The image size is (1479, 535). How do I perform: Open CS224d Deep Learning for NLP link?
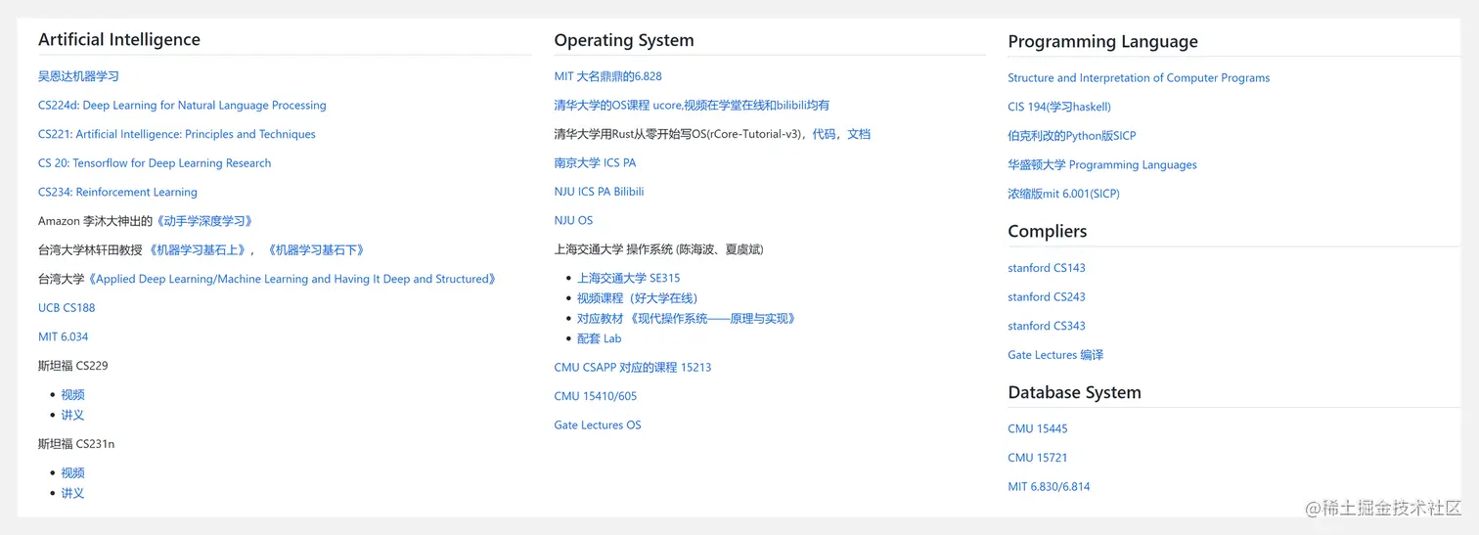[182, 106]
